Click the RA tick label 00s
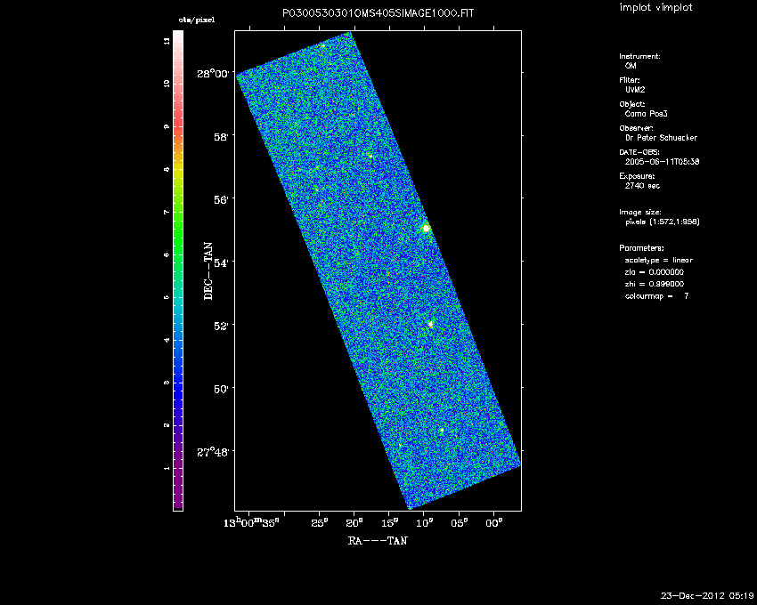 (494, 523)
